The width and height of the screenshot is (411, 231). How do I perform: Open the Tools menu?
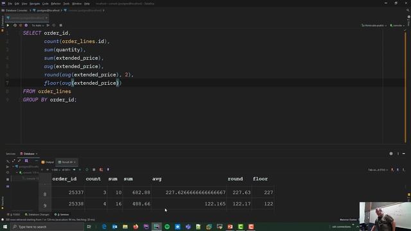66,4
